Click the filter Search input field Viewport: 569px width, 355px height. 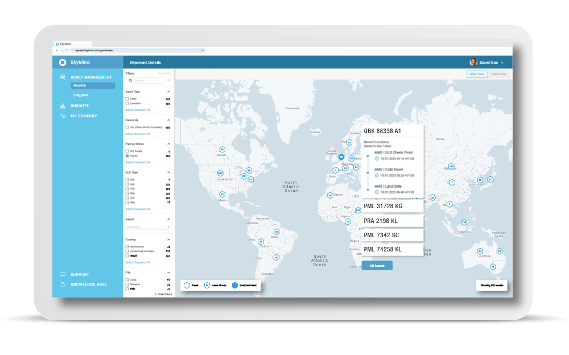coord(148,81)
